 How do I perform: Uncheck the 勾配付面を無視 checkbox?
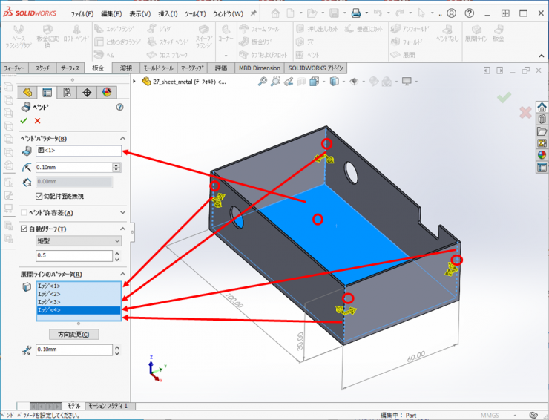click(x=40, y=196)
